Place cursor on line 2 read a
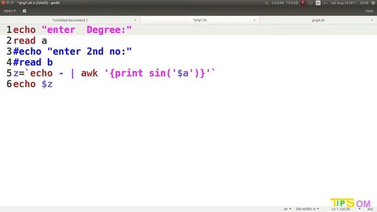 (x=30, y=41)
